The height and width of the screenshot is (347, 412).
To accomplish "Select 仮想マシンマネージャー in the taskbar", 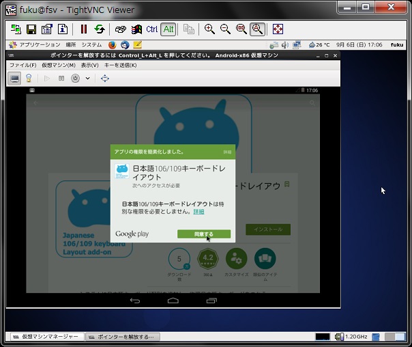I will (47, 337).
